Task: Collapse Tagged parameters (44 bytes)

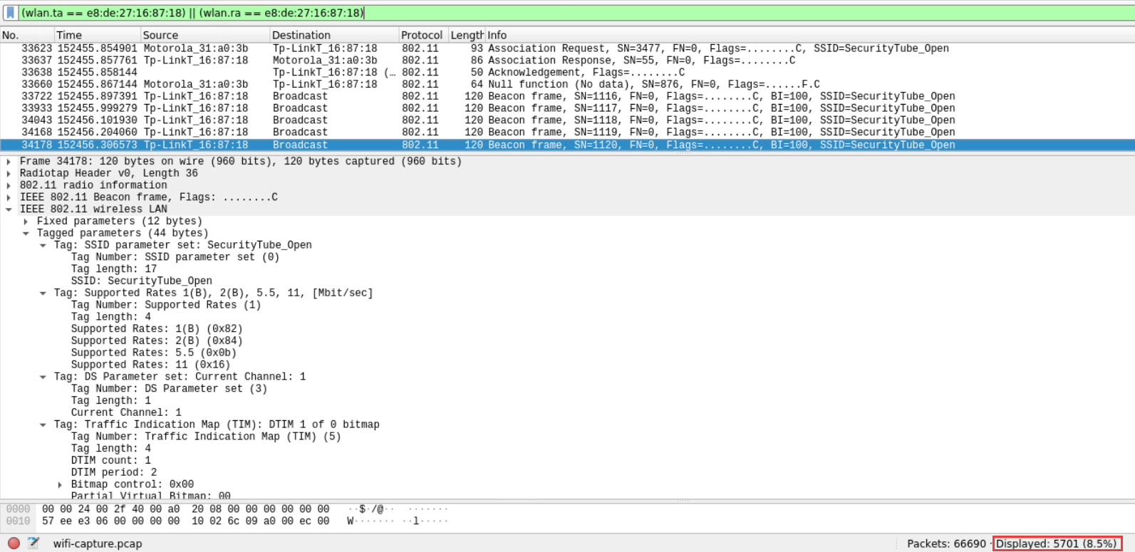Action: pos(26,234)
